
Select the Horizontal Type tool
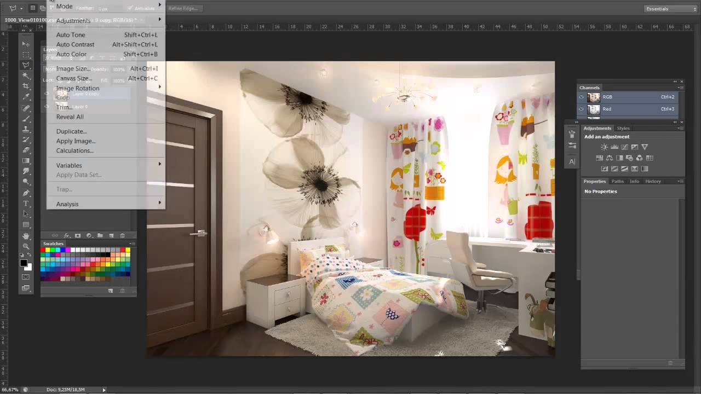tap(26, 204)
